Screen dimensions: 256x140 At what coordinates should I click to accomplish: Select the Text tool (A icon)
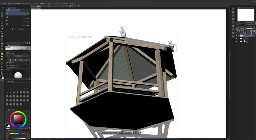coord(2,69)
